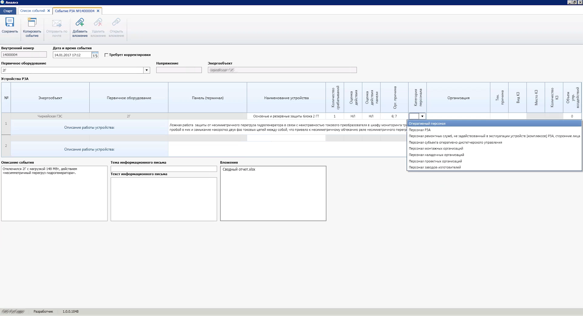Click the Орг. причина column header
The width and height of the screenshot is (583, 316).
[x=394, y=98]
